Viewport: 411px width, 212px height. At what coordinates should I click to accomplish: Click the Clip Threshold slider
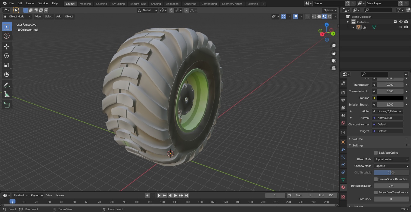point(391,173)
